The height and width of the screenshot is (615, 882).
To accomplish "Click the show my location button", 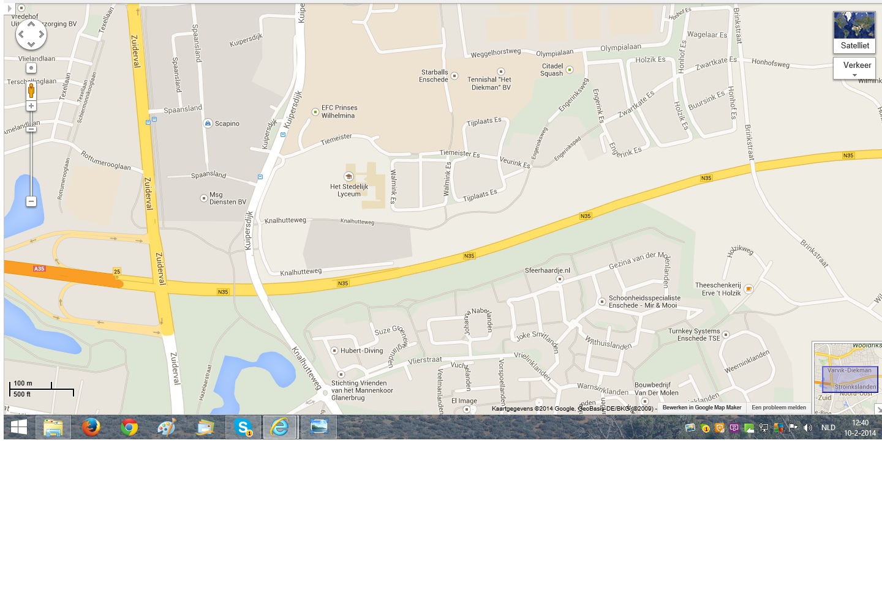I will (31, 68).
